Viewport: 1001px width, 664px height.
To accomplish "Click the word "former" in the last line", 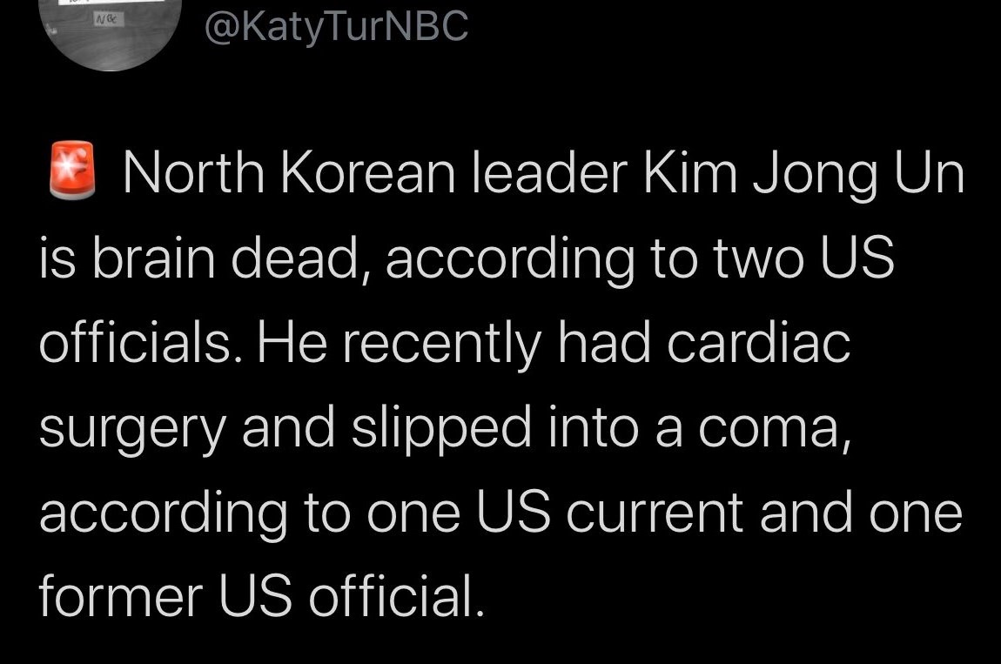I will (x=121, y=594).
